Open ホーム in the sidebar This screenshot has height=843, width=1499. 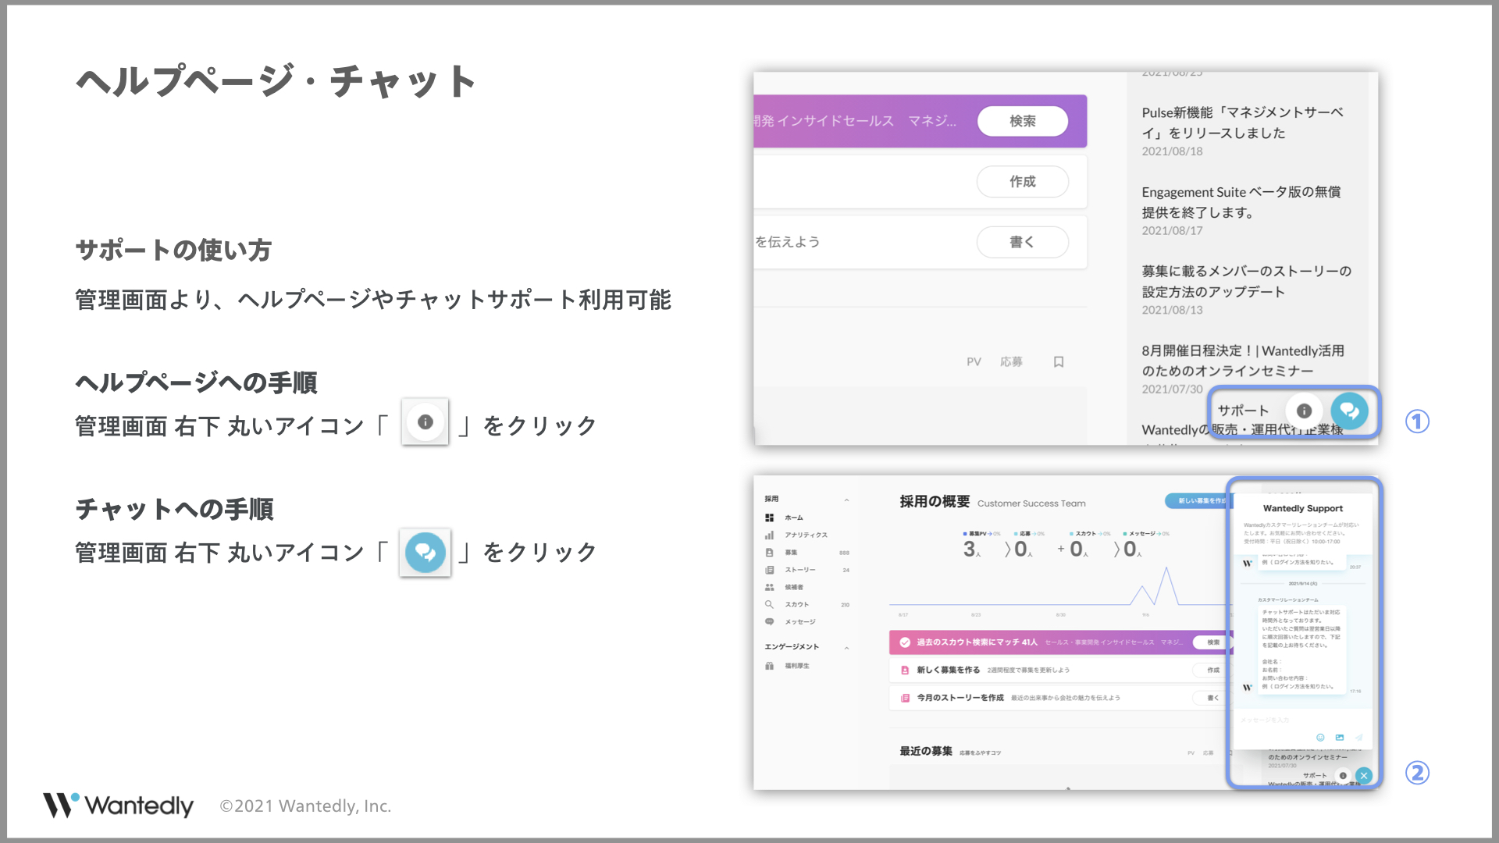(793, 518)
